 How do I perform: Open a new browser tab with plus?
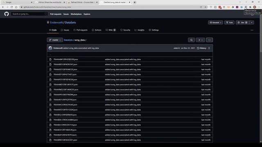click(x=135, y=2)
